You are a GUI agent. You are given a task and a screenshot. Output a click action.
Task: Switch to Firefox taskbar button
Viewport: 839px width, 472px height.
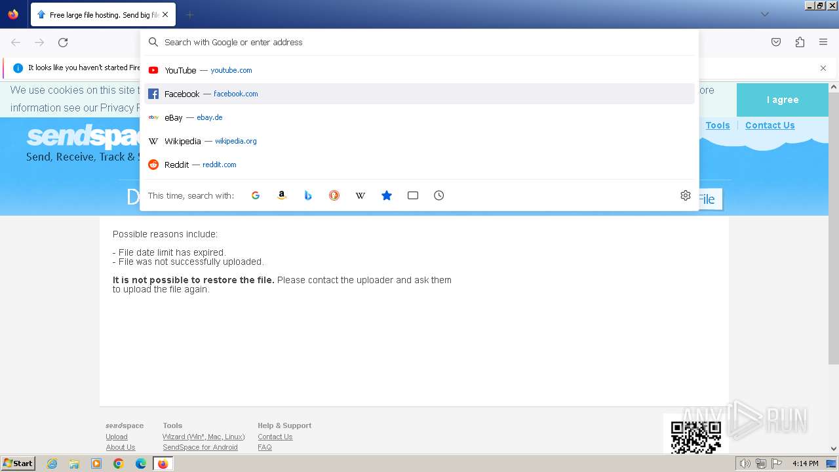pyautogui.click(x=163, y=463)
